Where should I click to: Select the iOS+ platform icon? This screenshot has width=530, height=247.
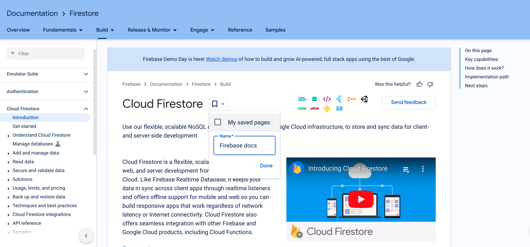[x=302, y=99]
